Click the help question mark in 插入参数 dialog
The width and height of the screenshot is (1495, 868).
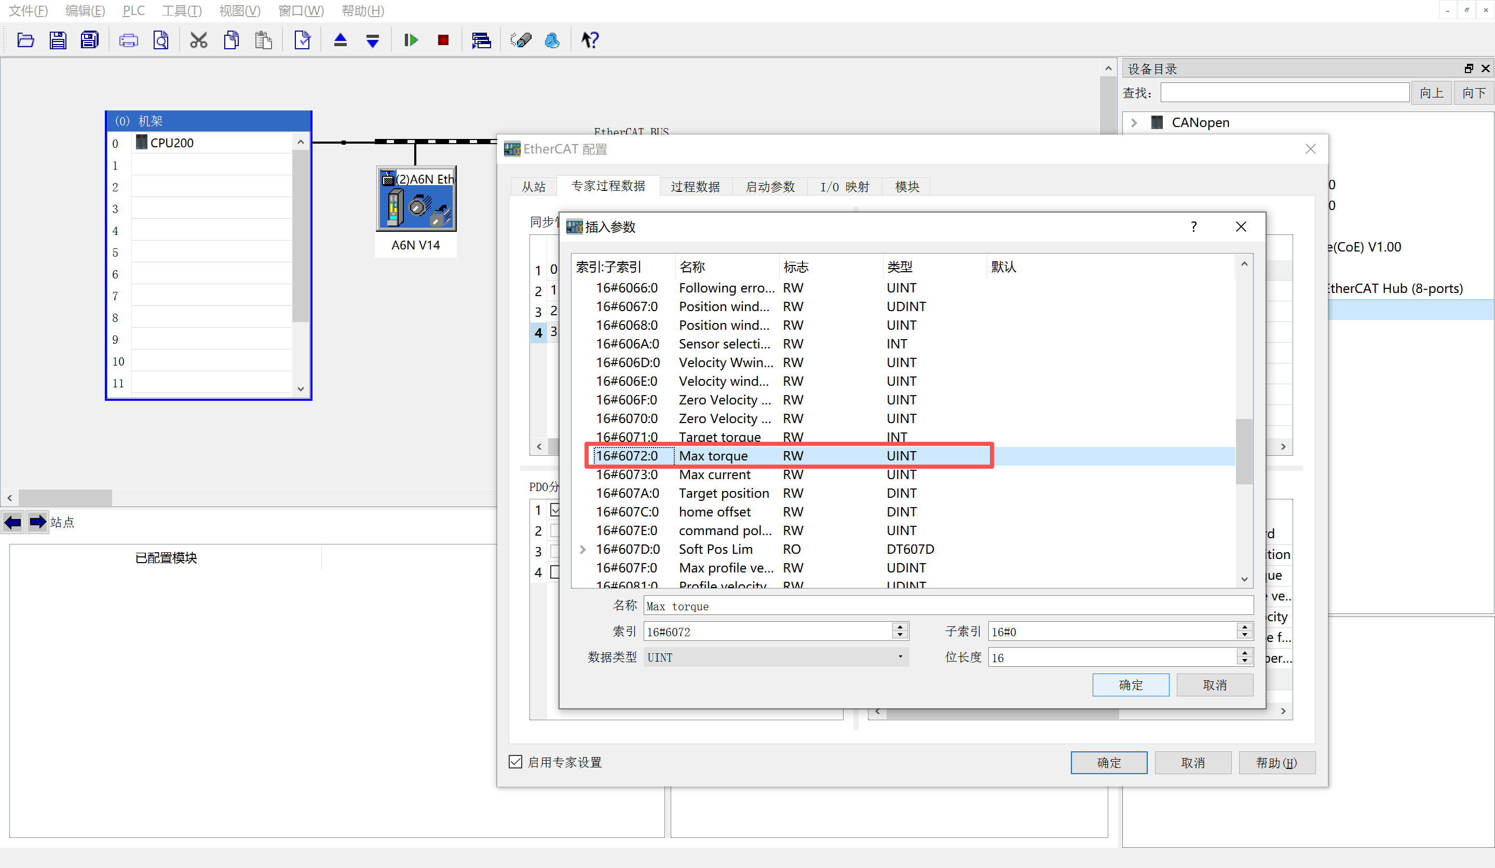click(1193, 227)
